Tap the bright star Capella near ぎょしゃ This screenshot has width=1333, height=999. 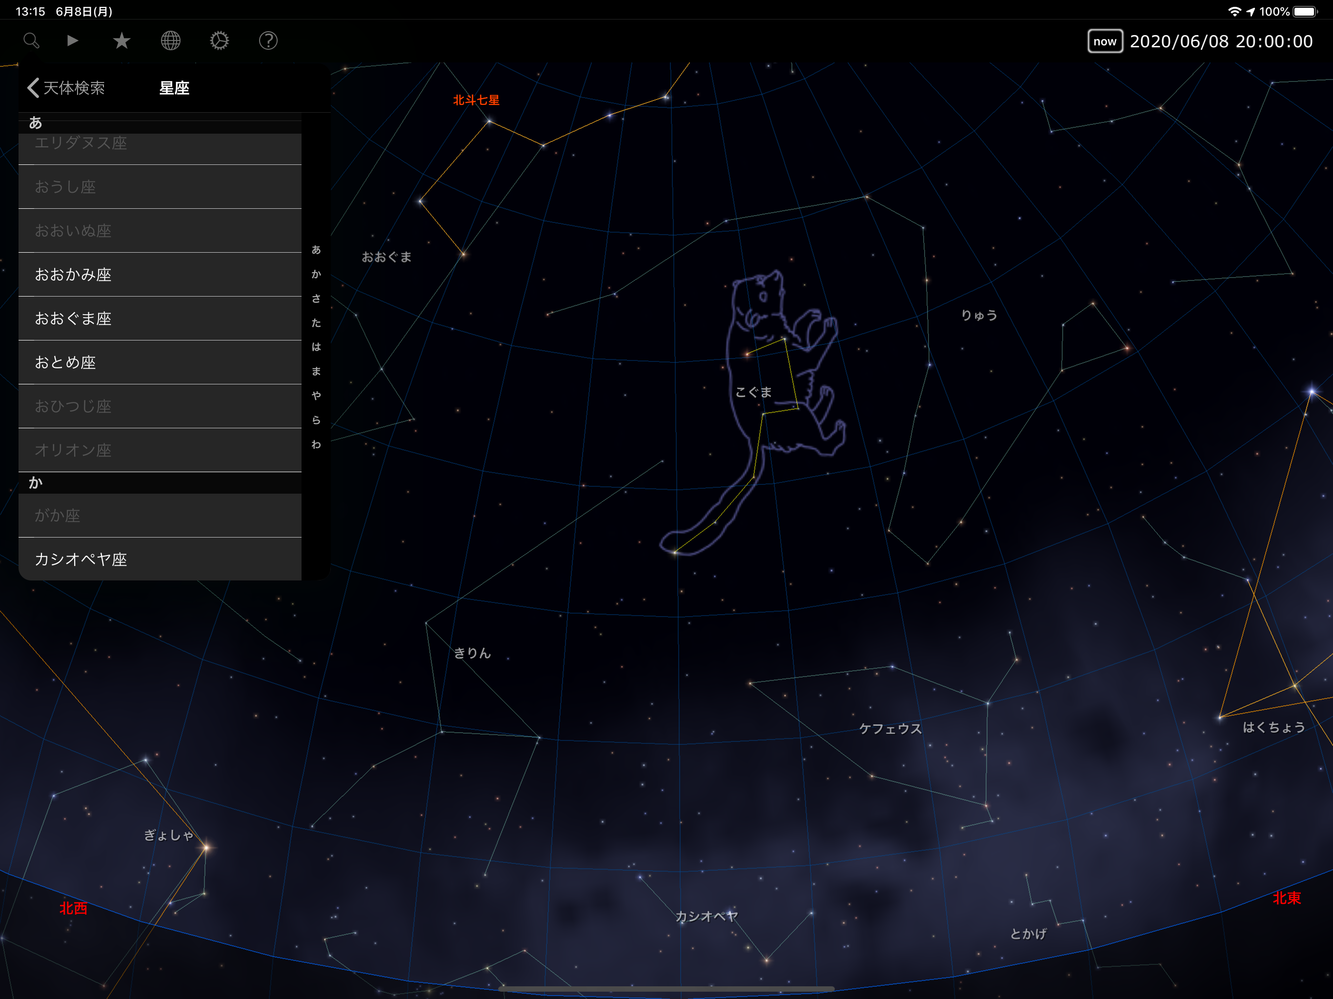[x=206, y=847]
